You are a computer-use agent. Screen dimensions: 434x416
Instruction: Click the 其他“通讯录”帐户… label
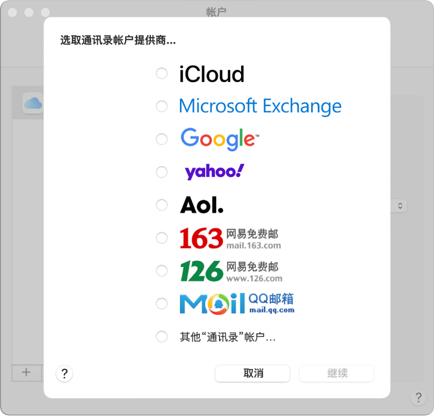[x=227, y=337]
